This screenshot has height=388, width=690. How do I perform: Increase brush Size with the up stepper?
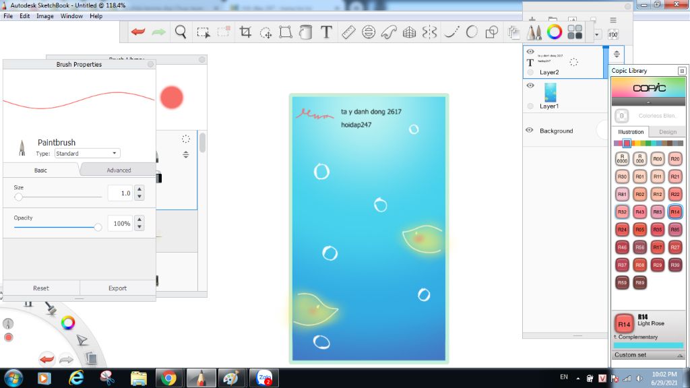(x=139, y=189)
